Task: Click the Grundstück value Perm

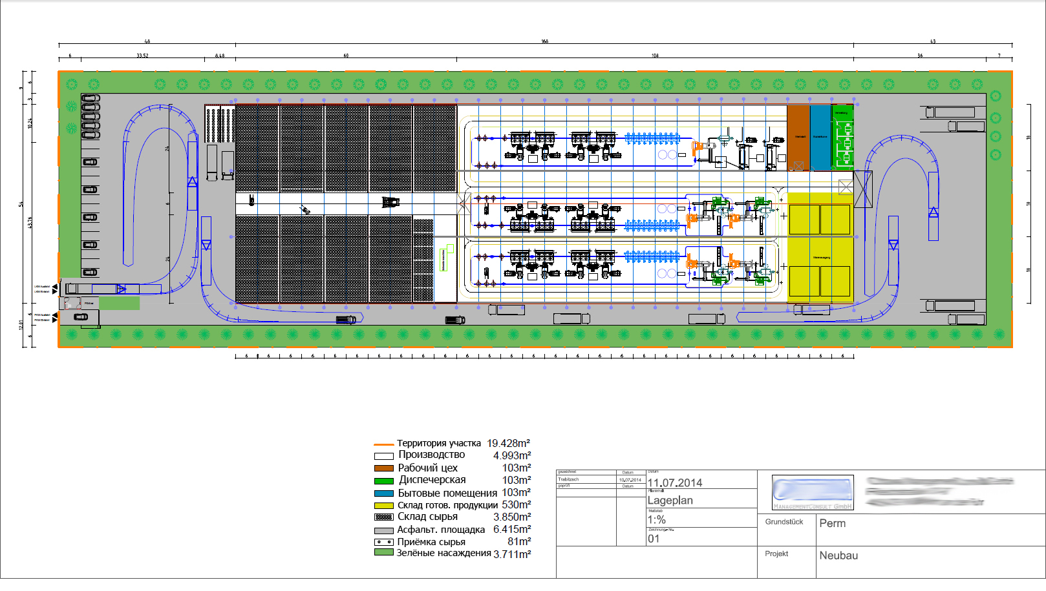Action: pyautogui.click(x=832, y=523)
